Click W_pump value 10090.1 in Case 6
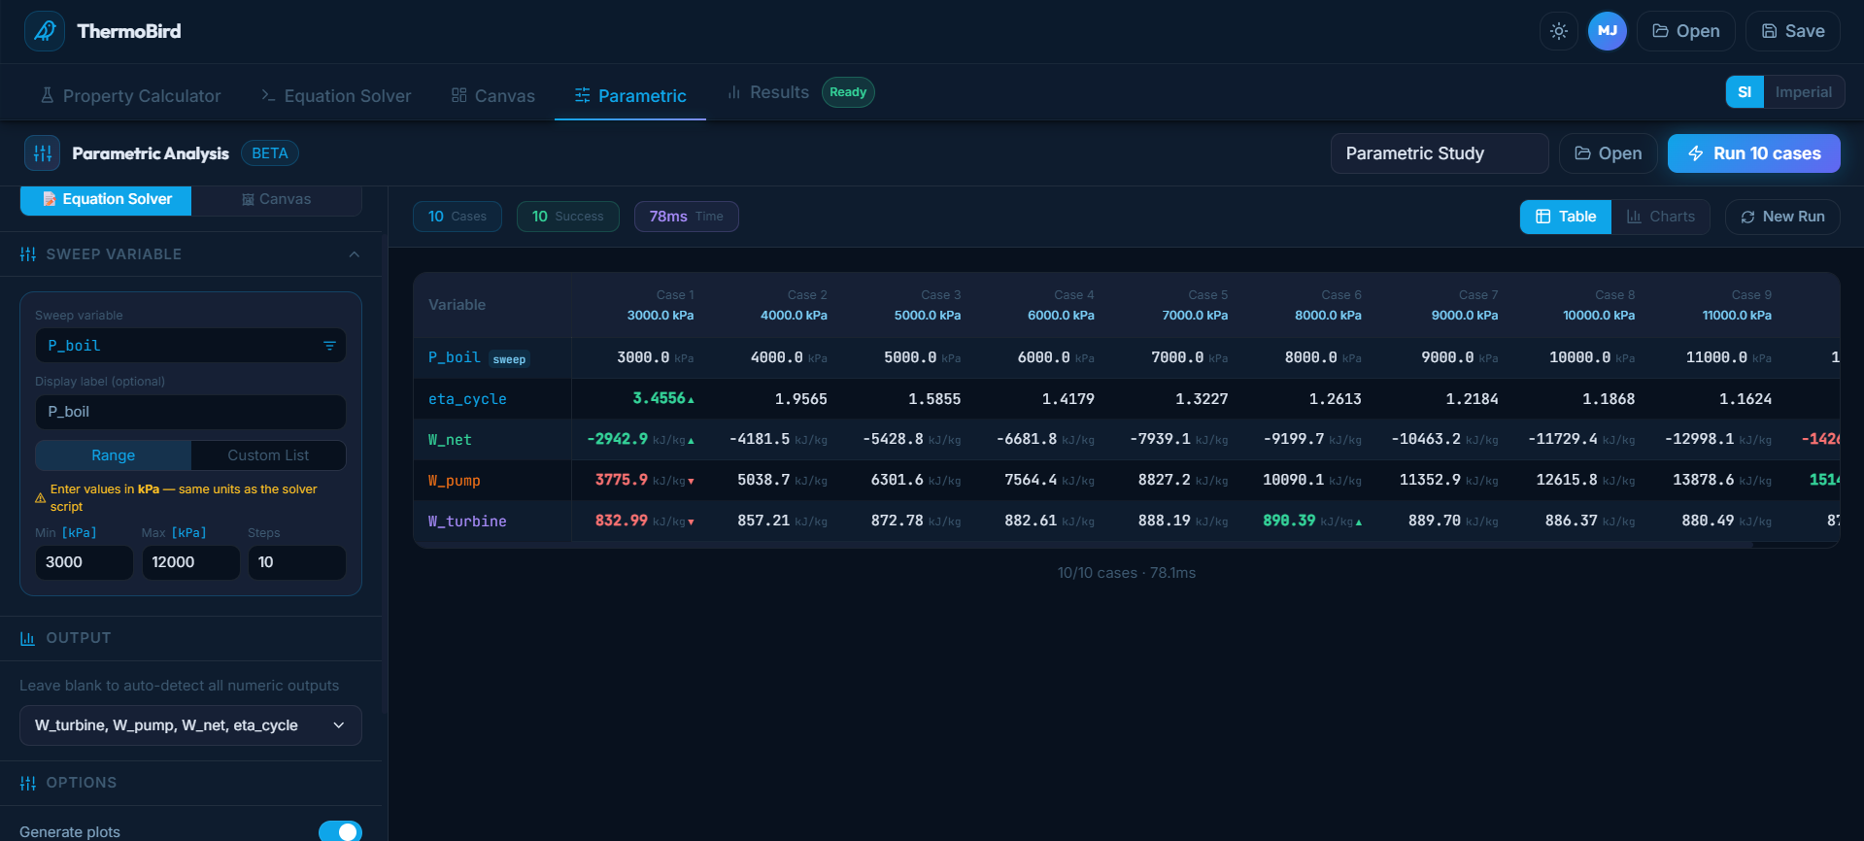Screen dimensions: 1864x841 (1293, 480)
